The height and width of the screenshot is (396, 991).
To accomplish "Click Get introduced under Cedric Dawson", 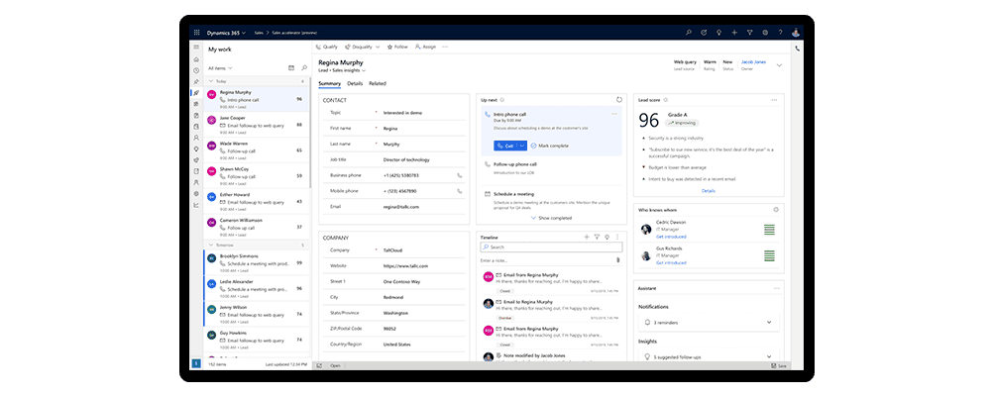I will click(x=671, y=237).
